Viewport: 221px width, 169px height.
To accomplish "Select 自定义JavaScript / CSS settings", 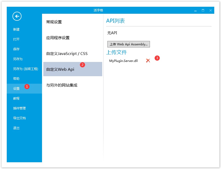I will [x=67, y=54].
